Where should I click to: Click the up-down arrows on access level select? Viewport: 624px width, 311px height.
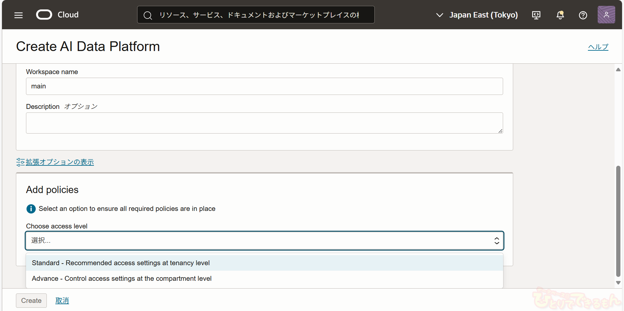[x=497, y=240]
